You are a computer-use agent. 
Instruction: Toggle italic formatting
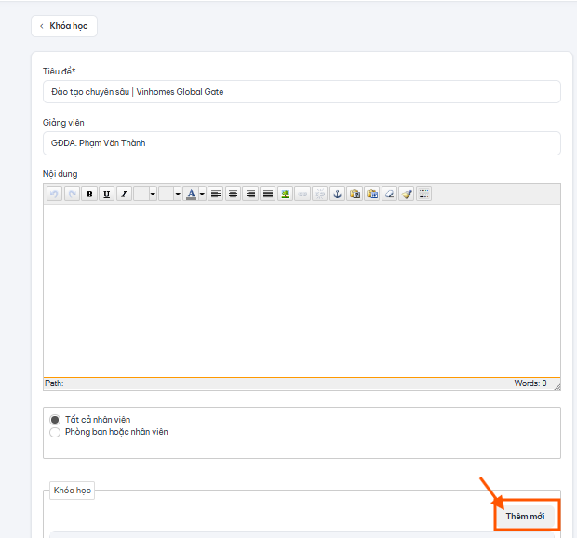coord(124,194)
